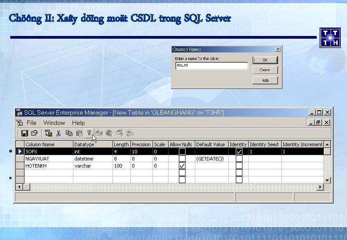Screen dimensions: 347x240
Task: Click the horizontal scrollbar left arrow
Action: [x=19, y=187]
